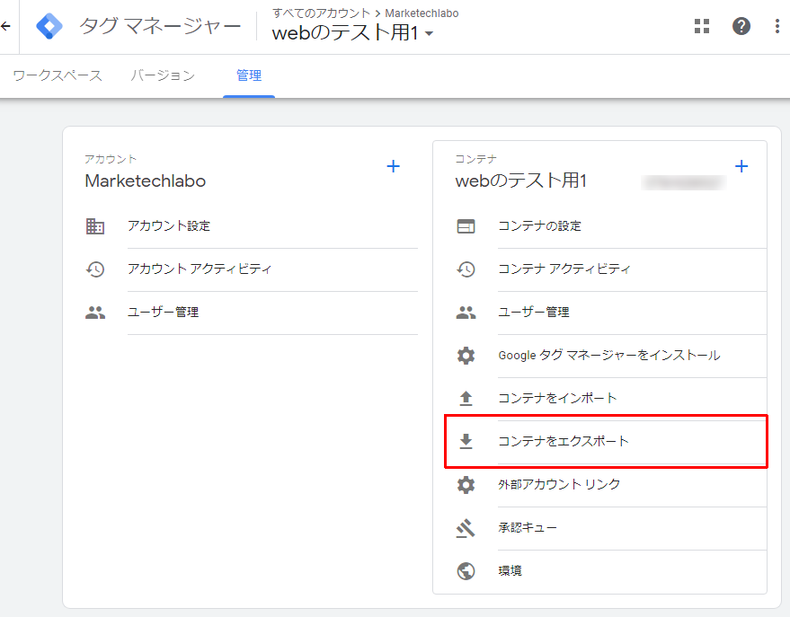
Task: Switch to the バージョン tab
Action: pyautogui.click(x=162, y=75)
